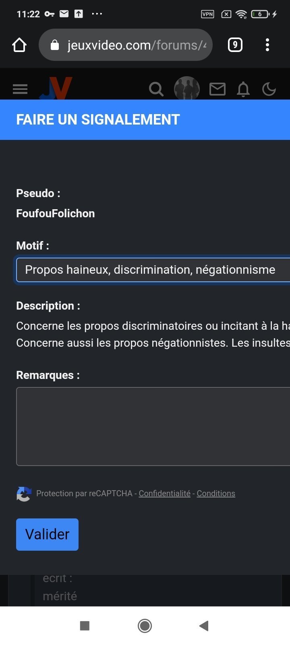
Task: View site security via the lock icon
Action: pyautogui.click(x=55, y=45)
